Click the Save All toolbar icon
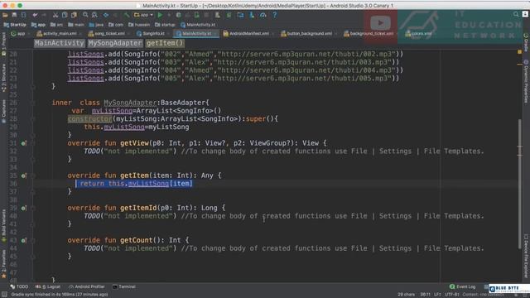 pyautogui.click(x=14, y=15)
